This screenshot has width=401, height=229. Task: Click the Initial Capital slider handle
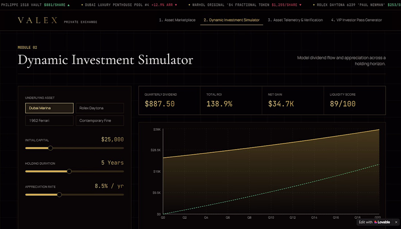point(50,148)
